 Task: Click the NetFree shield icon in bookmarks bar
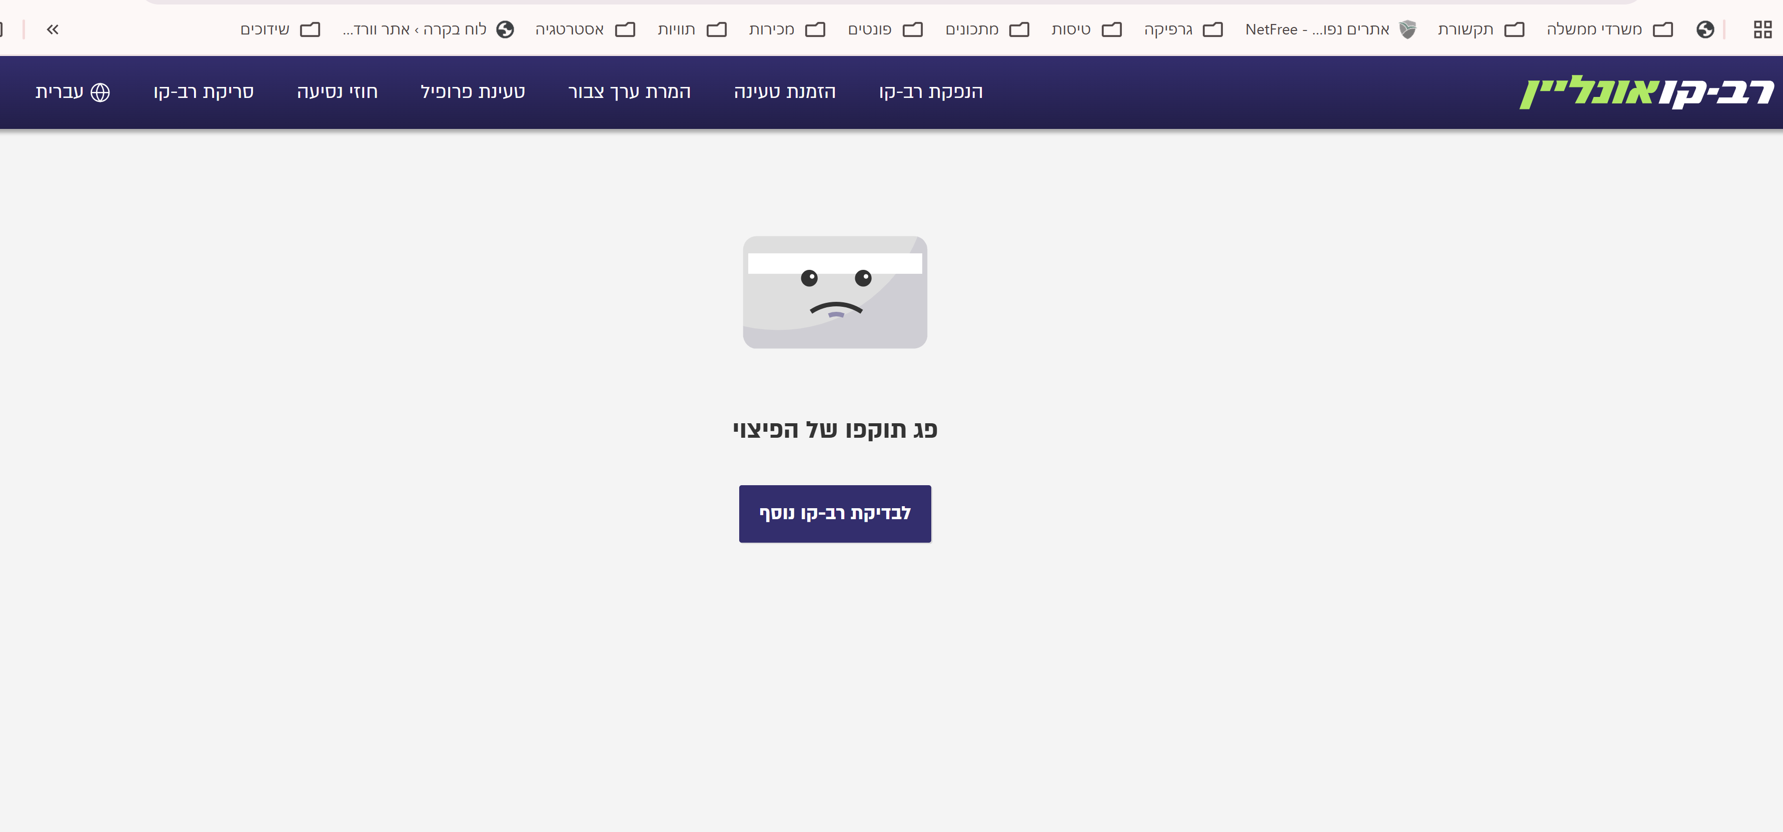pyautogui.click(x=1406, y=29)
